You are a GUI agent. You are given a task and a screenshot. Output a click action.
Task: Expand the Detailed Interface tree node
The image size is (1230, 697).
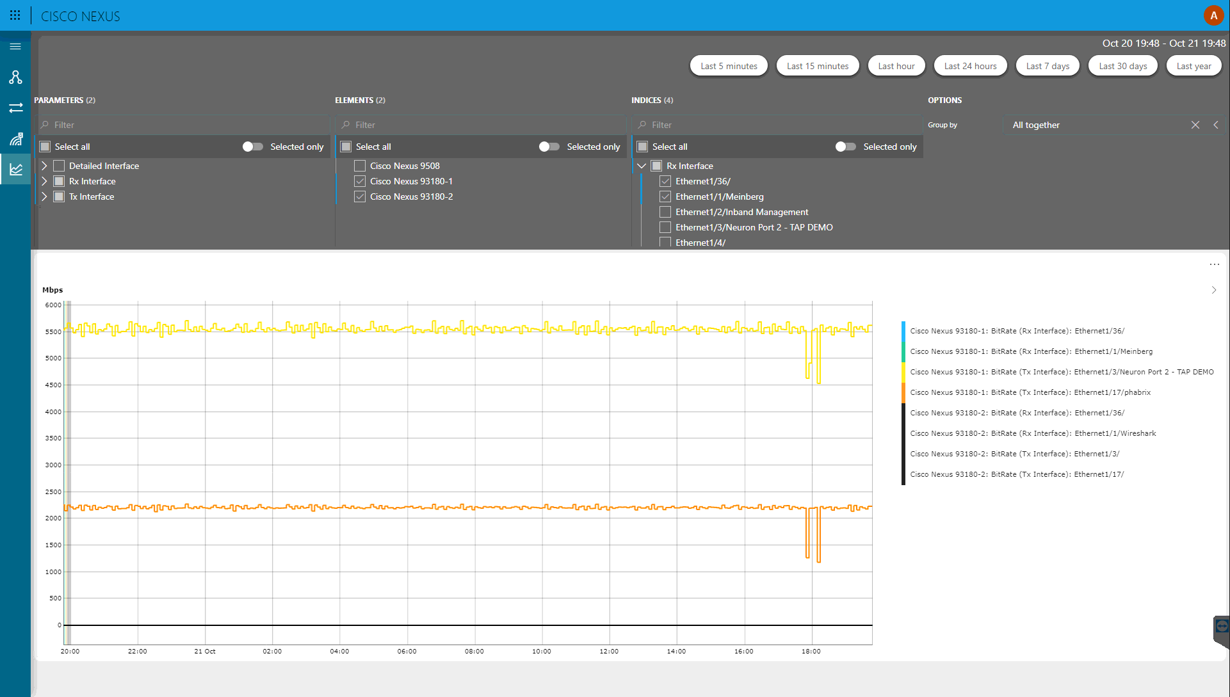pos(44,166)
